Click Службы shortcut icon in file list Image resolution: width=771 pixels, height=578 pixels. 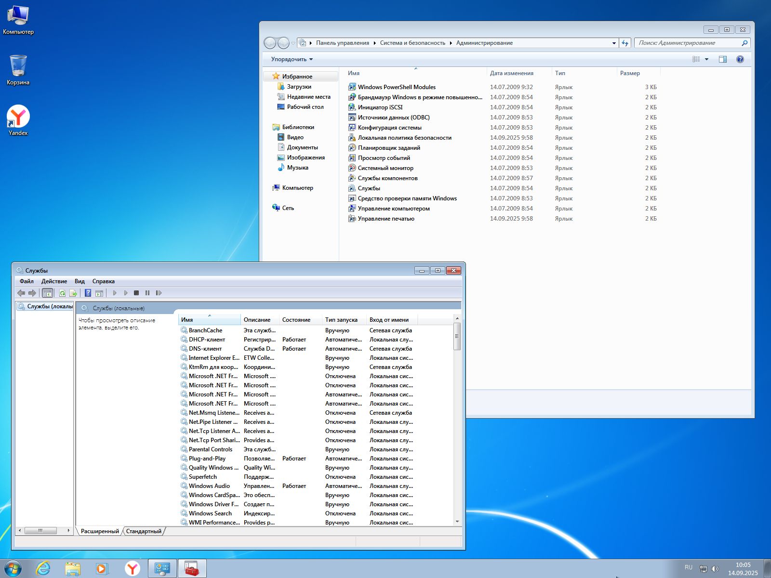352,188
